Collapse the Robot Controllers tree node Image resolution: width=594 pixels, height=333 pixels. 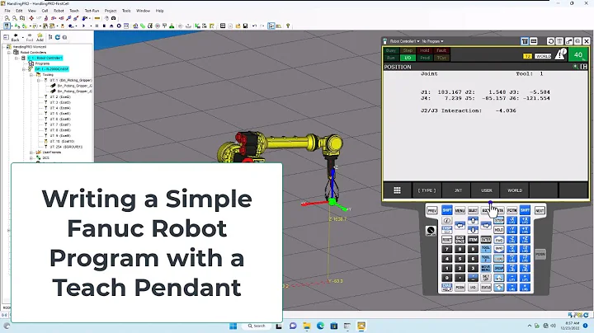pyautogui.click(x=9, y=53)
